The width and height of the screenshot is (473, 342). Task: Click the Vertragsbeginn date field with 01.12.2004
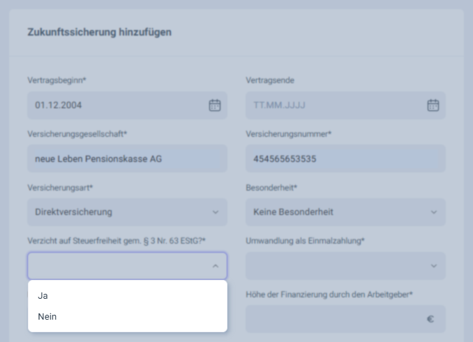click(x=115, y=105)
